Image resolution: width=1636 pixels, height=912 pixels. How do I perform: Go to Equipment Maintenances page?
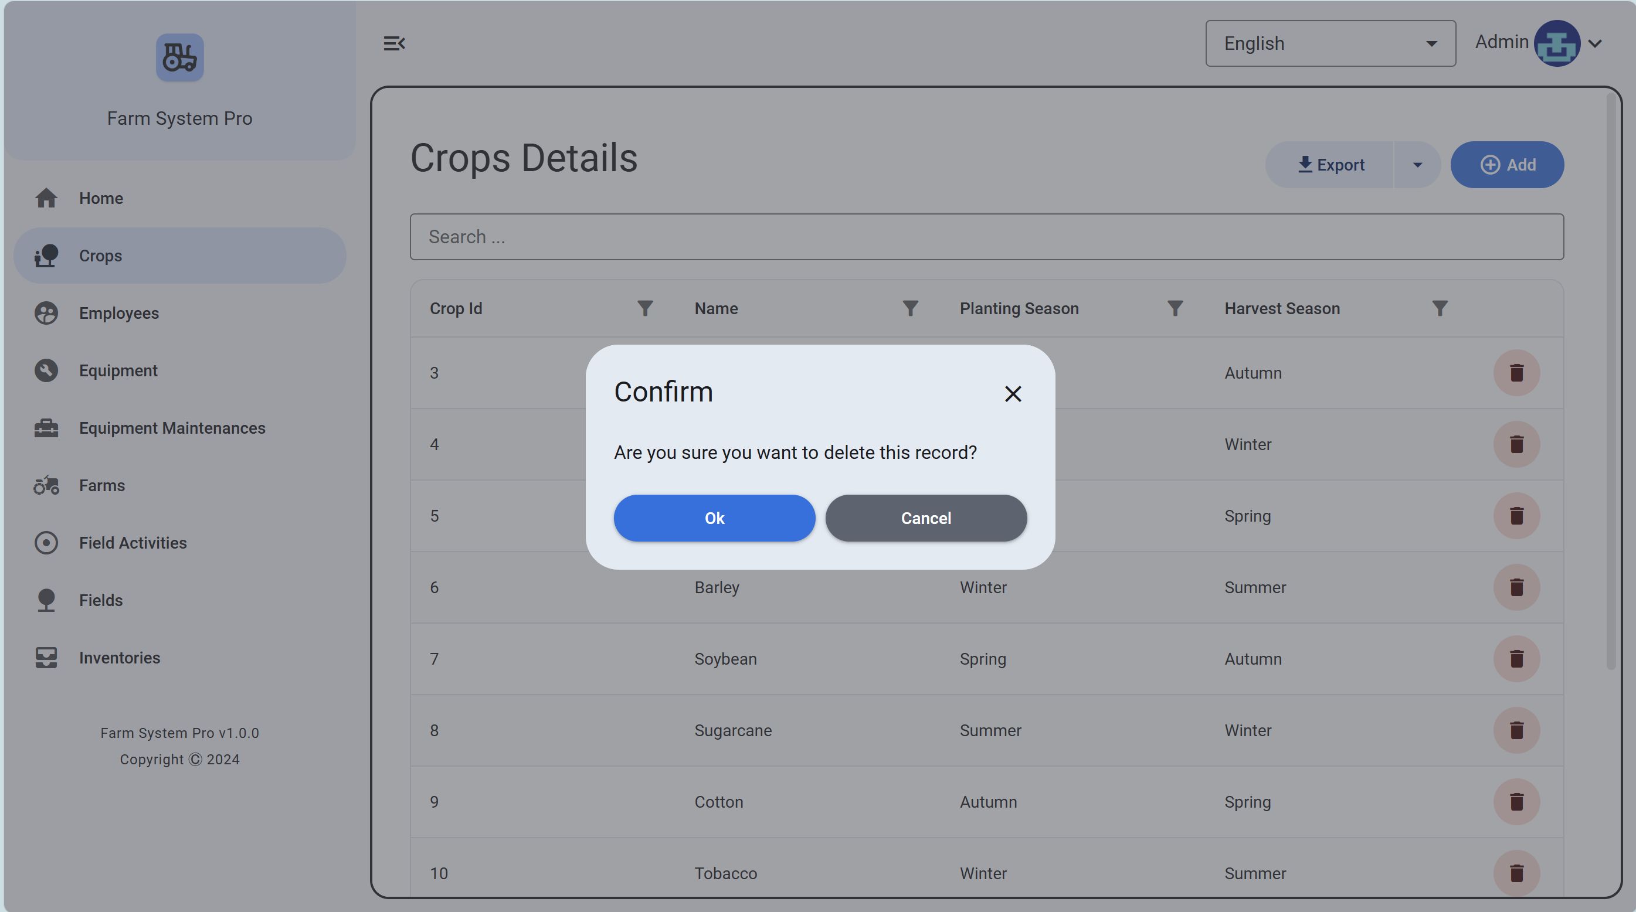point(172,428)
